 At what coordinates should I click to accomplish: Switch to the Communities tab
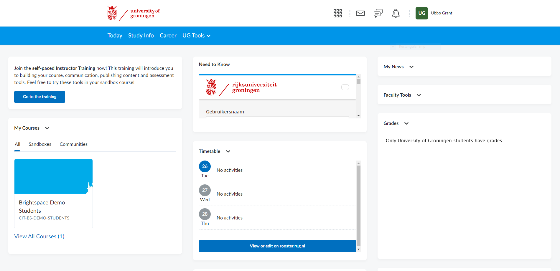click(x=73, y=144)
